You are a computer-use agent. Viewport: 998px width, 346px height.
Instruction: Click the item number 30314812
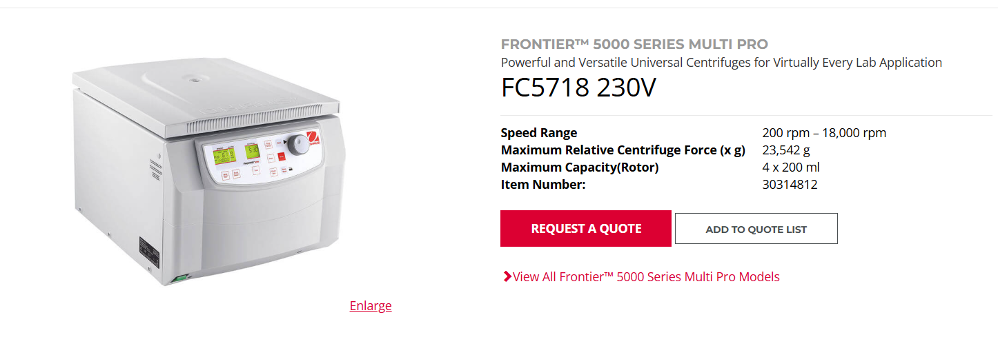(x=790, y=184)
